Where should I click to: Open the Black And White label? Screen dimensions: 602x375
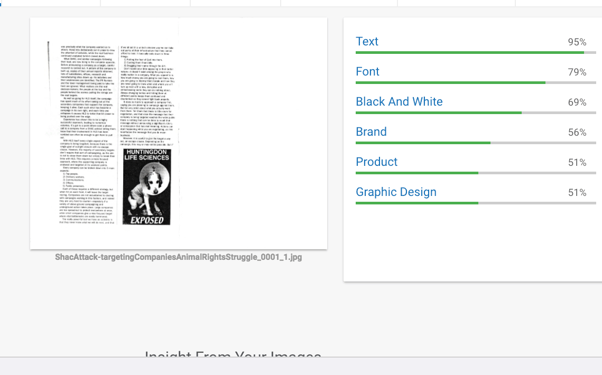pyautogui.click(x=399, y=102)
